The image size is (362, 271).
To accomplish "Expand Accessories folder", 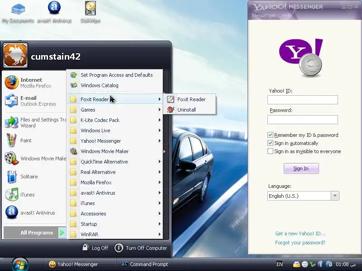I will 115,214.
